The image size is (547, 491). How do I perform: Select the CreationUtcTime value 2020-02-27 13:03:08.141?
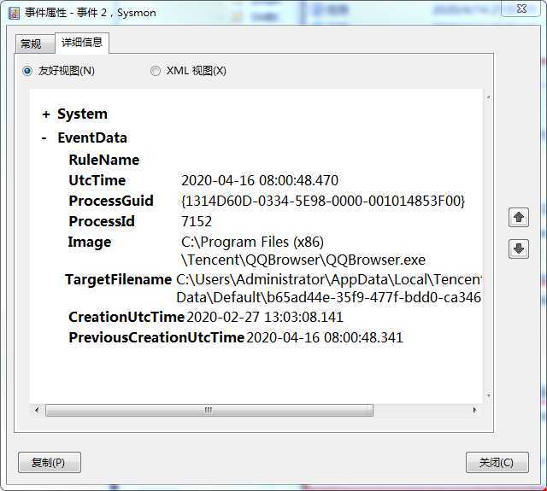tap(265, 317)
